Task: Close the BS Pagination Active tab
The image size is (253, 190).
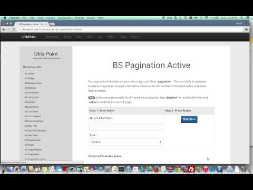Action: pos(46,24)
